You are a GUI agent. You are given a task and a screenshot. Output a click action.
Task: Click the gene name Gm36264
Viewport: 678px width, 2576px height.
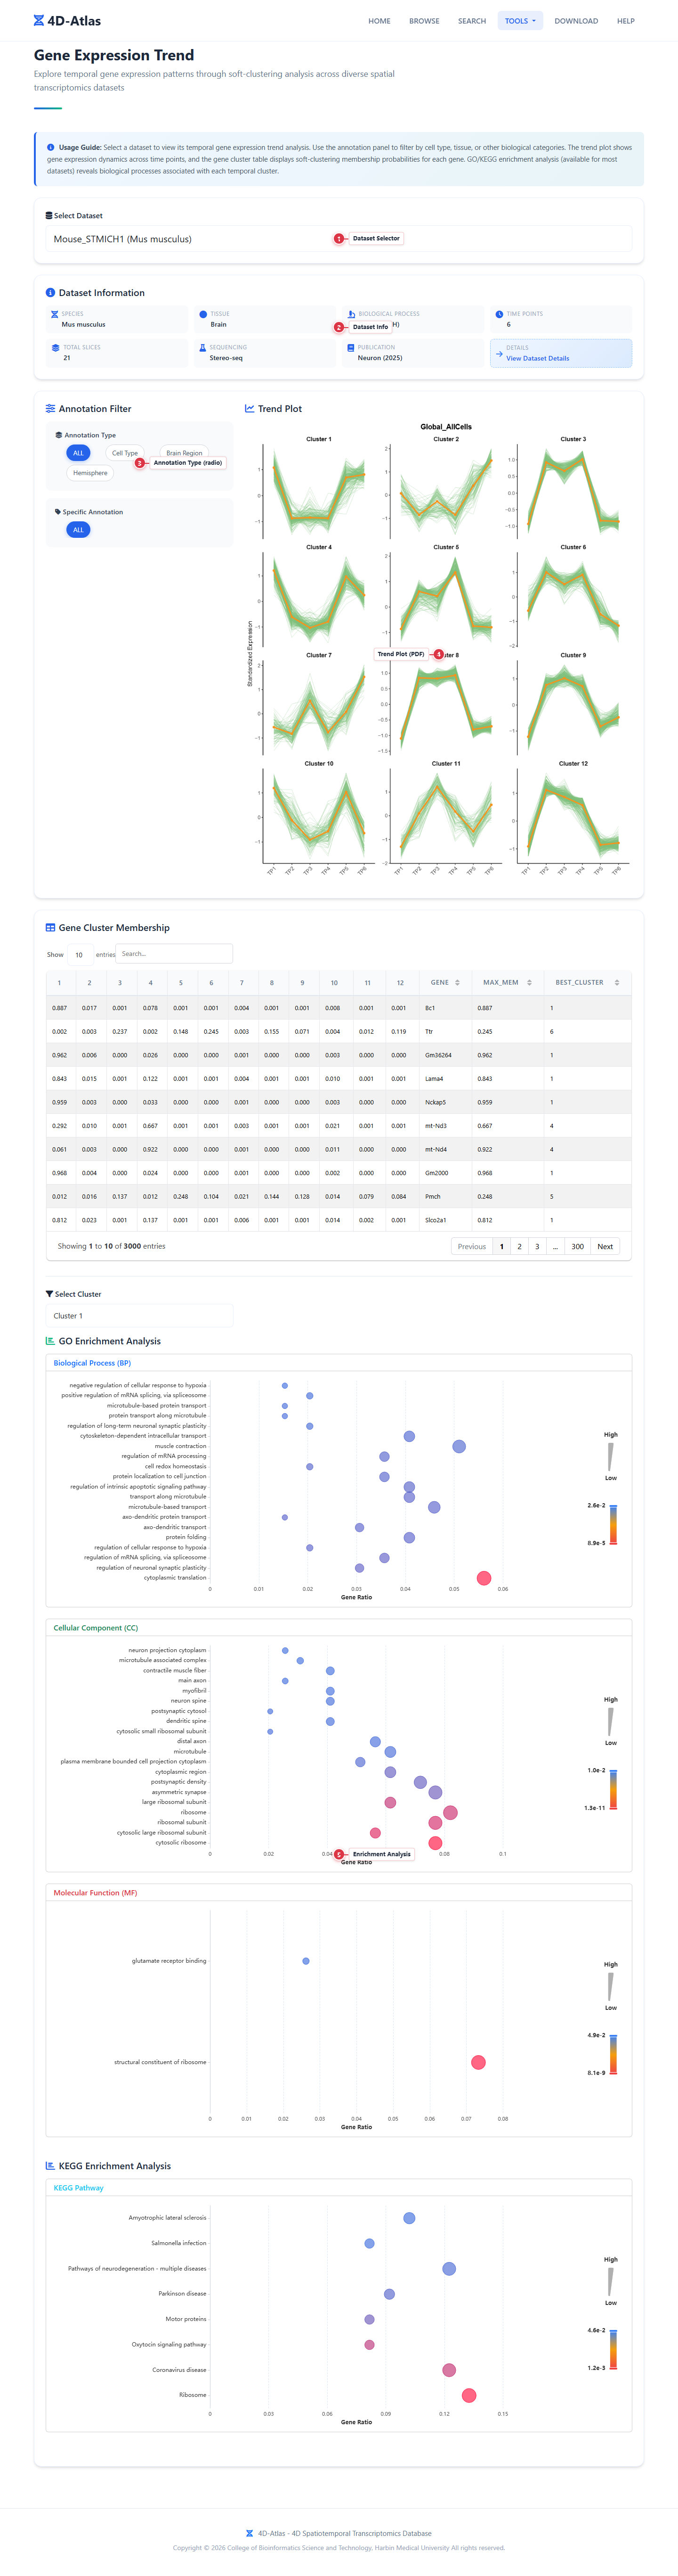pos(438,1055)
